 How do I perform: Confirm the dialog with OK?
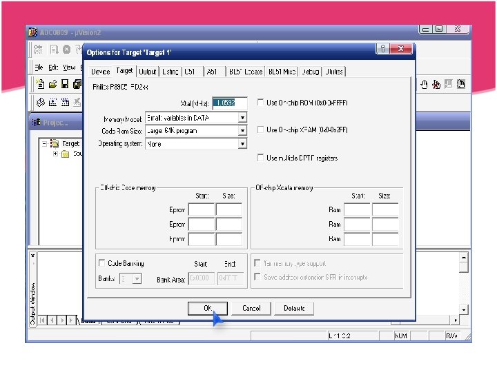pos(208,308)
